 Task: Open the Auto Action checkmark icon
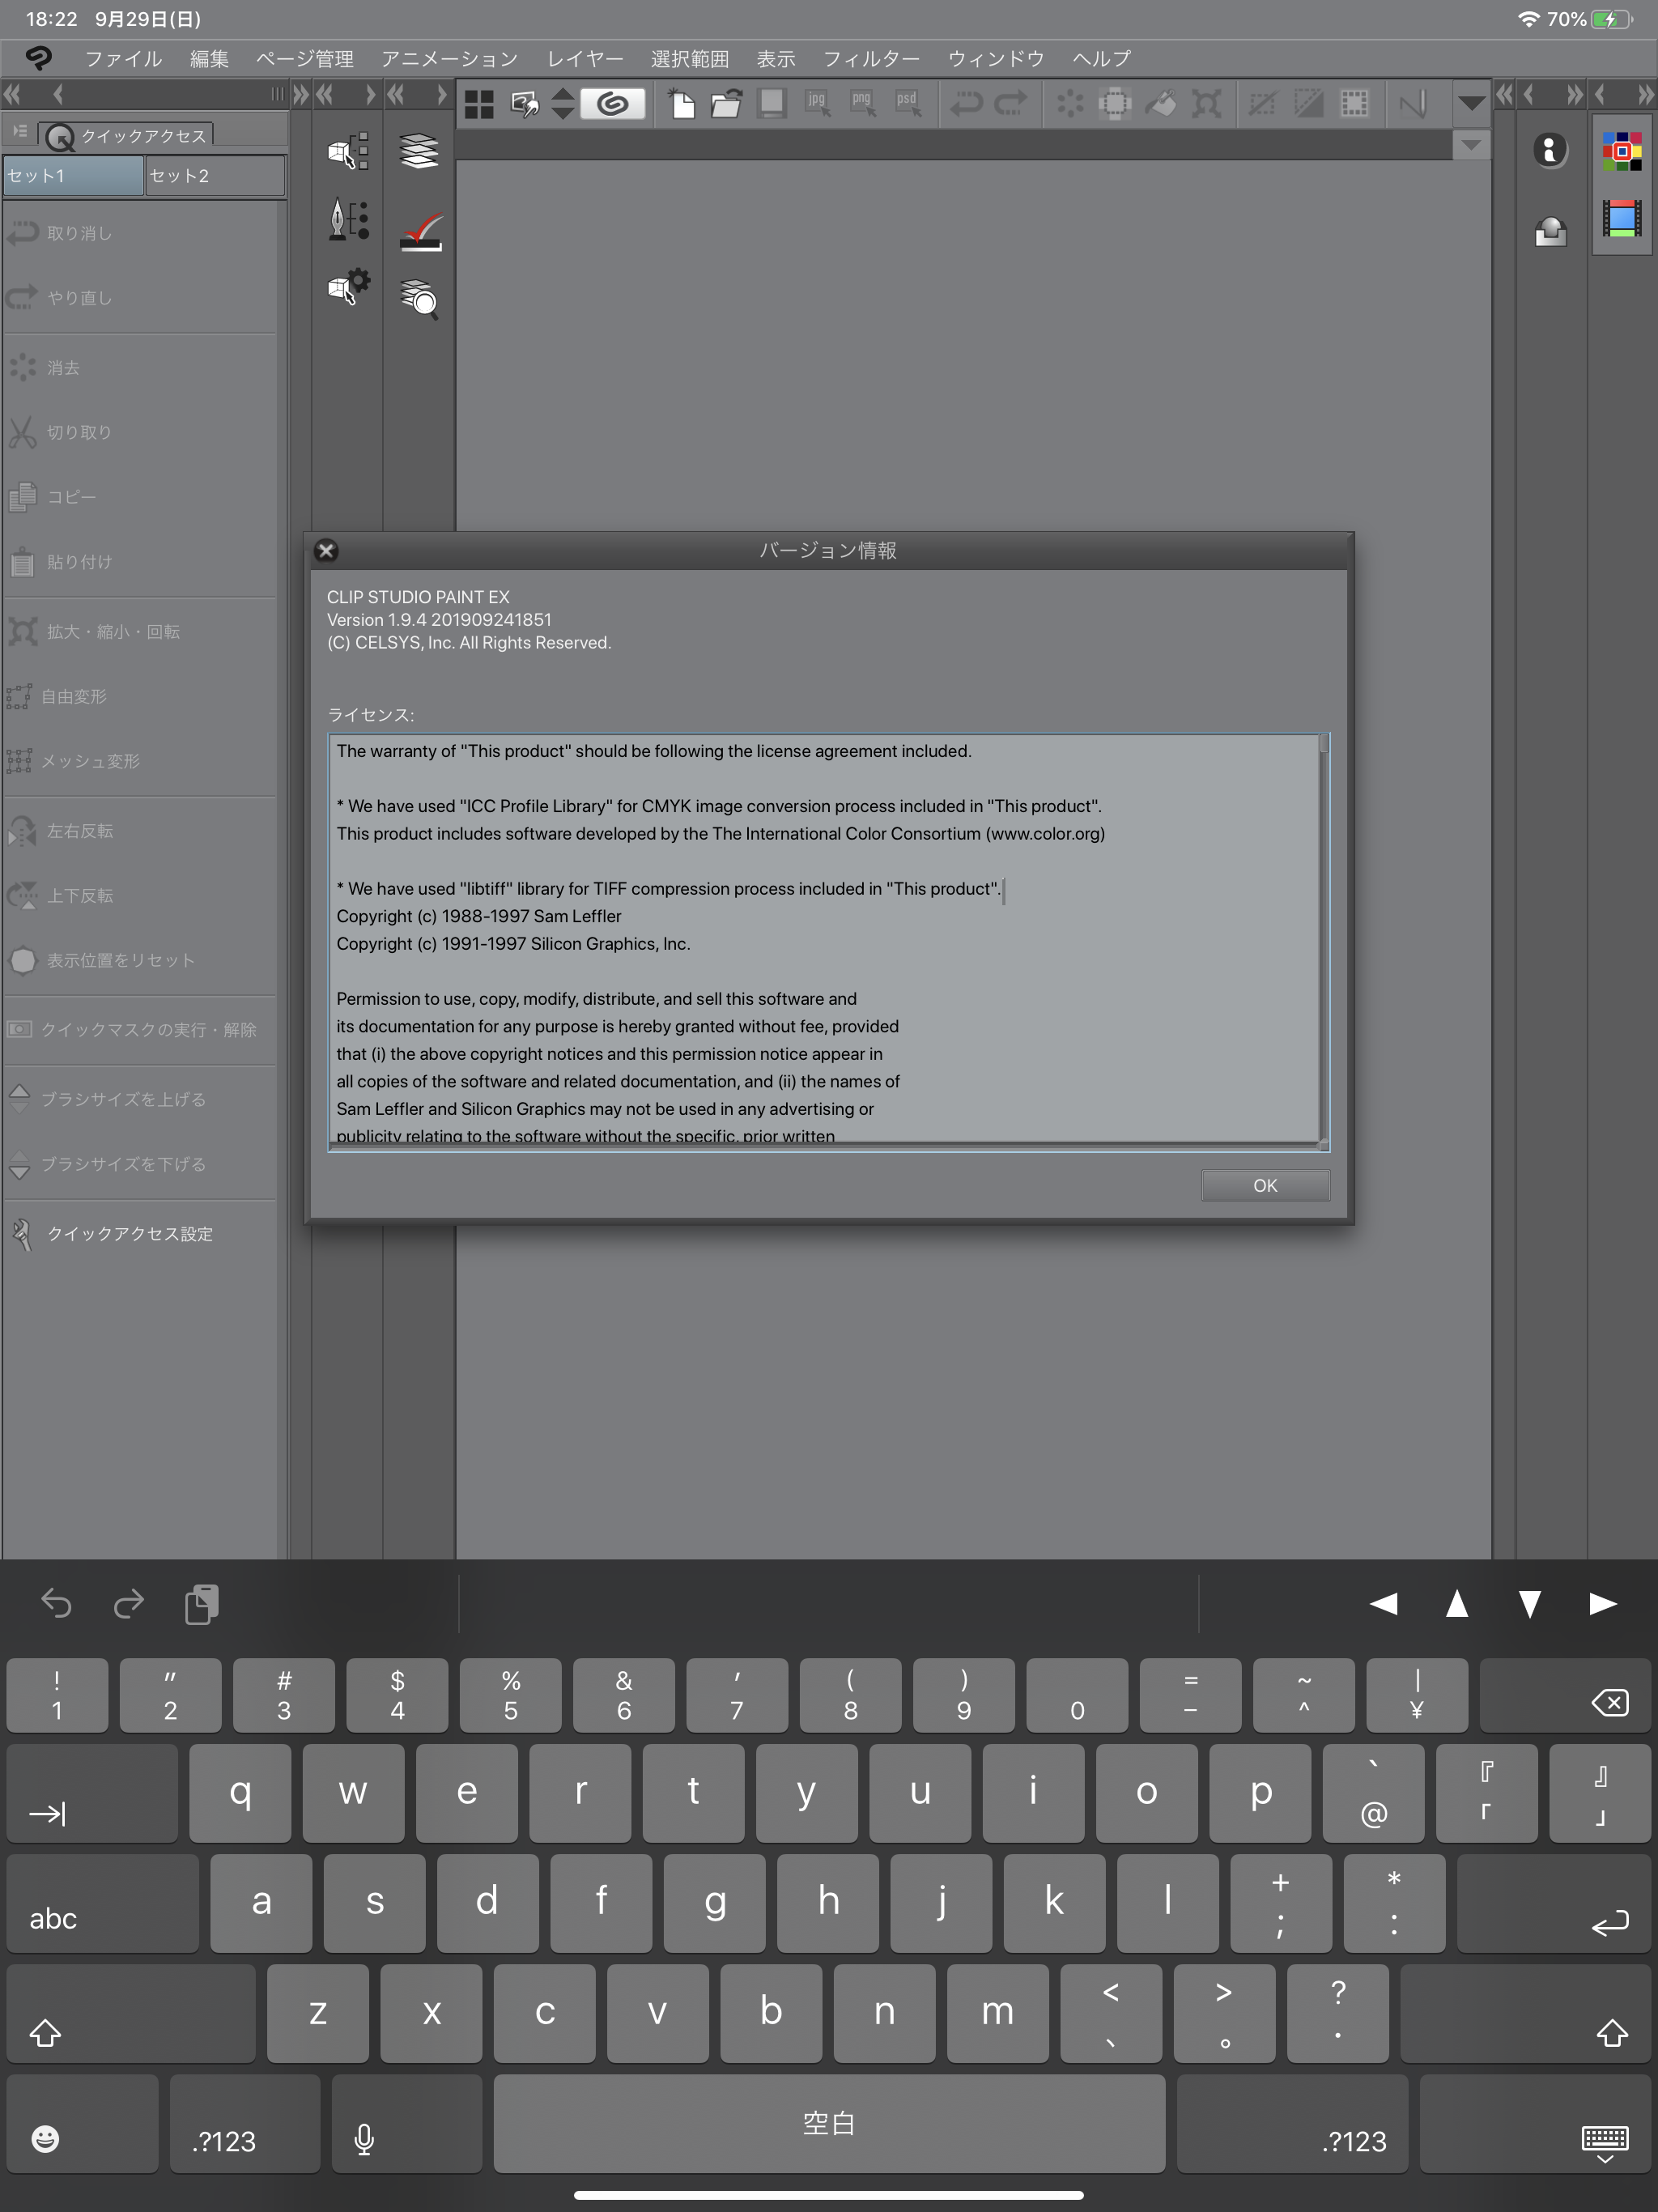(420, 231)
